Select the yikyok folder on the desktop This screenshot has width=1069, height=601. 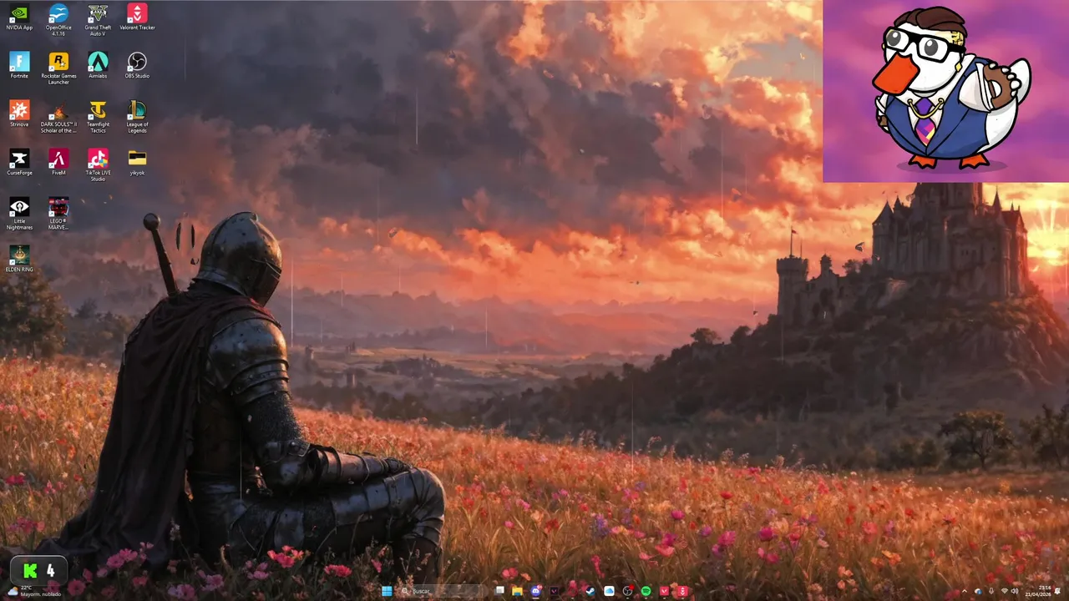click(137, 164)
